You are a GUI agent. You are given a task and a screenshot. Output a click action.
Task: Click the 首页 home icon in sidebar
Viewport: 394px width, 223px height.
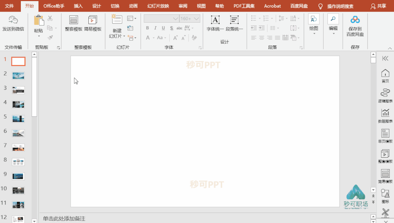(x=385, y=73)
